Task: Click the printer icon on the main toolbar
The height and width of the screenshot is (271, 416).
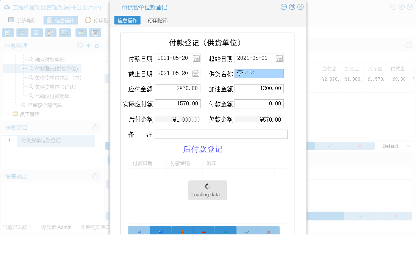Action: pos(95,33)
